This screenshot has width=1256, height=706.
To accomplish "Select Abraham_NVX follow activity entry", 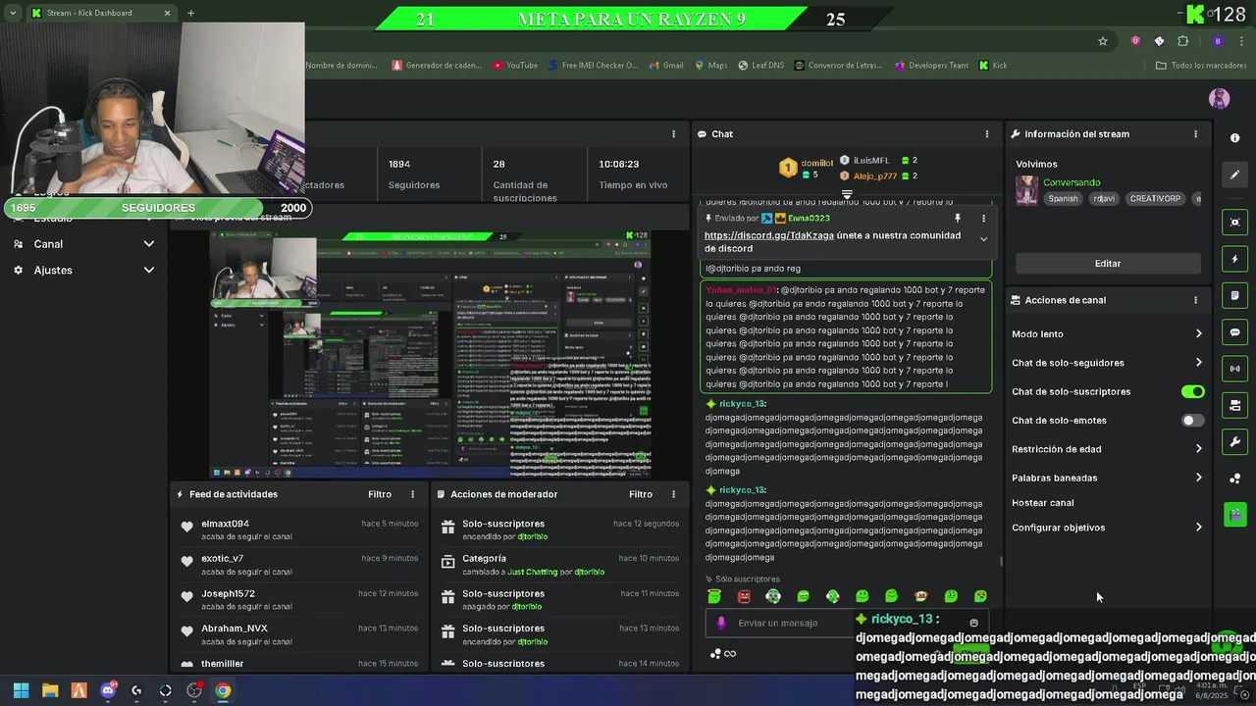I will (298, 634).
